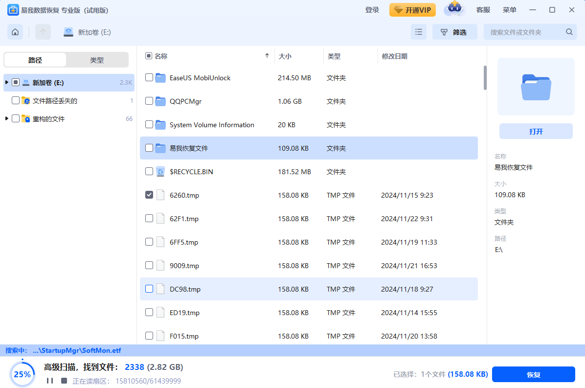Click the F015.tmp file icon

click(160, 336)
